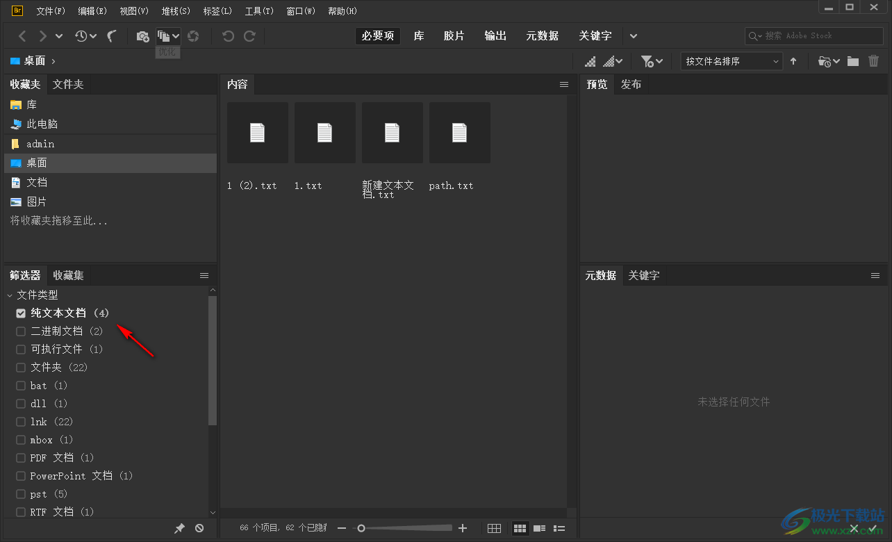This screenshot has width=892, height=542.
Task: Open the 筛选器 panel menu icon
Action: click(x=204, y=275)
